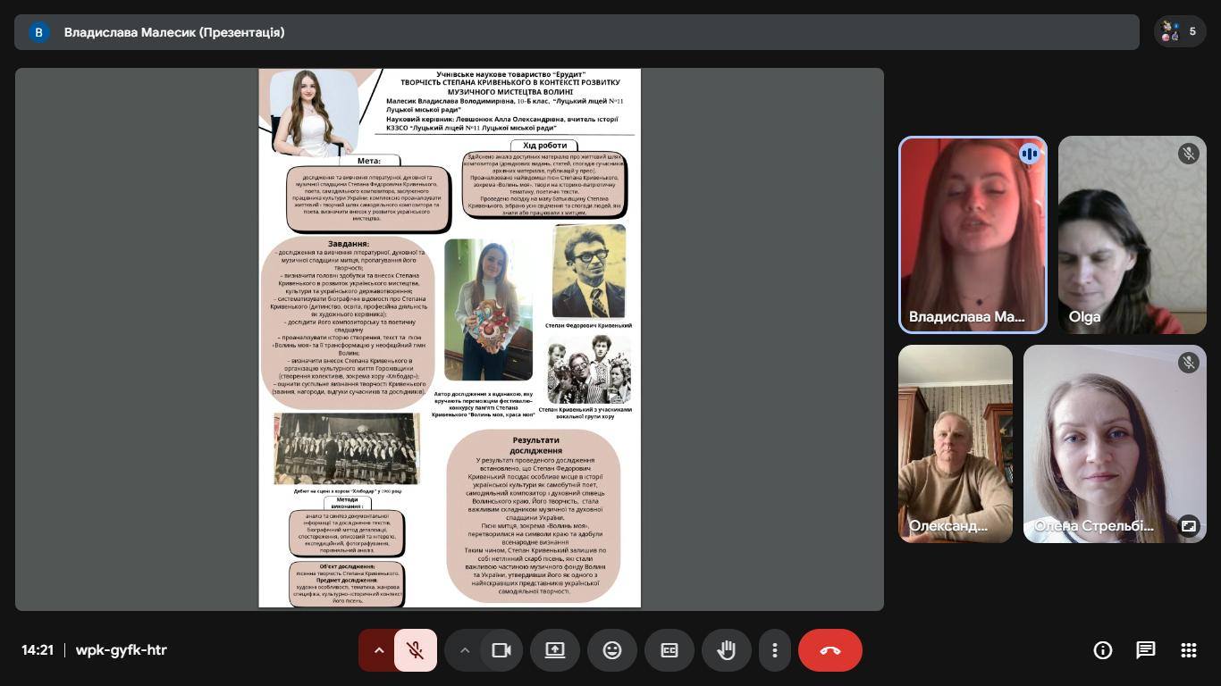Turn on closed captions
Image resolution: width=1221 pixels, height=686 pixels.
(x=669, y=650)
